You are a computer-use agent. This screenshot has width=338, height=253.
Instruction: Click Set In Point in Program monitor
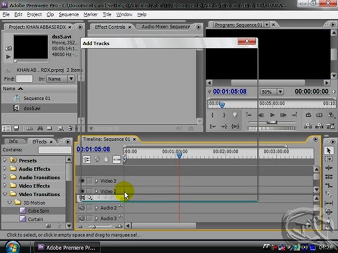pyautogui.click(x=213, y=115)
